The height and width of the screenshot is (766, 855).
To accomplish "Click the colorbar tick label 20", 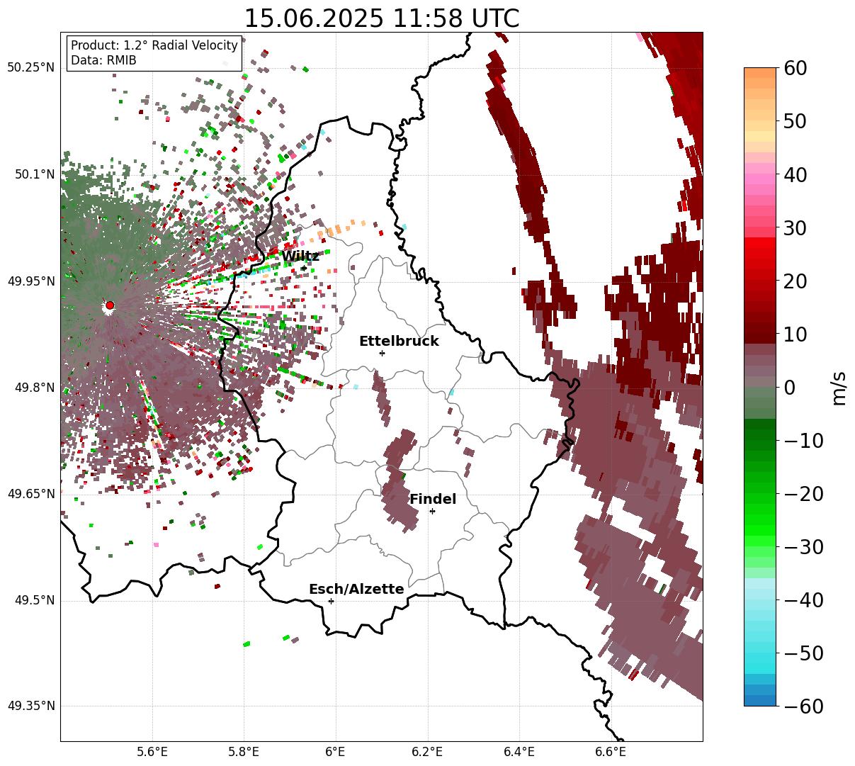I will [795, 281].
